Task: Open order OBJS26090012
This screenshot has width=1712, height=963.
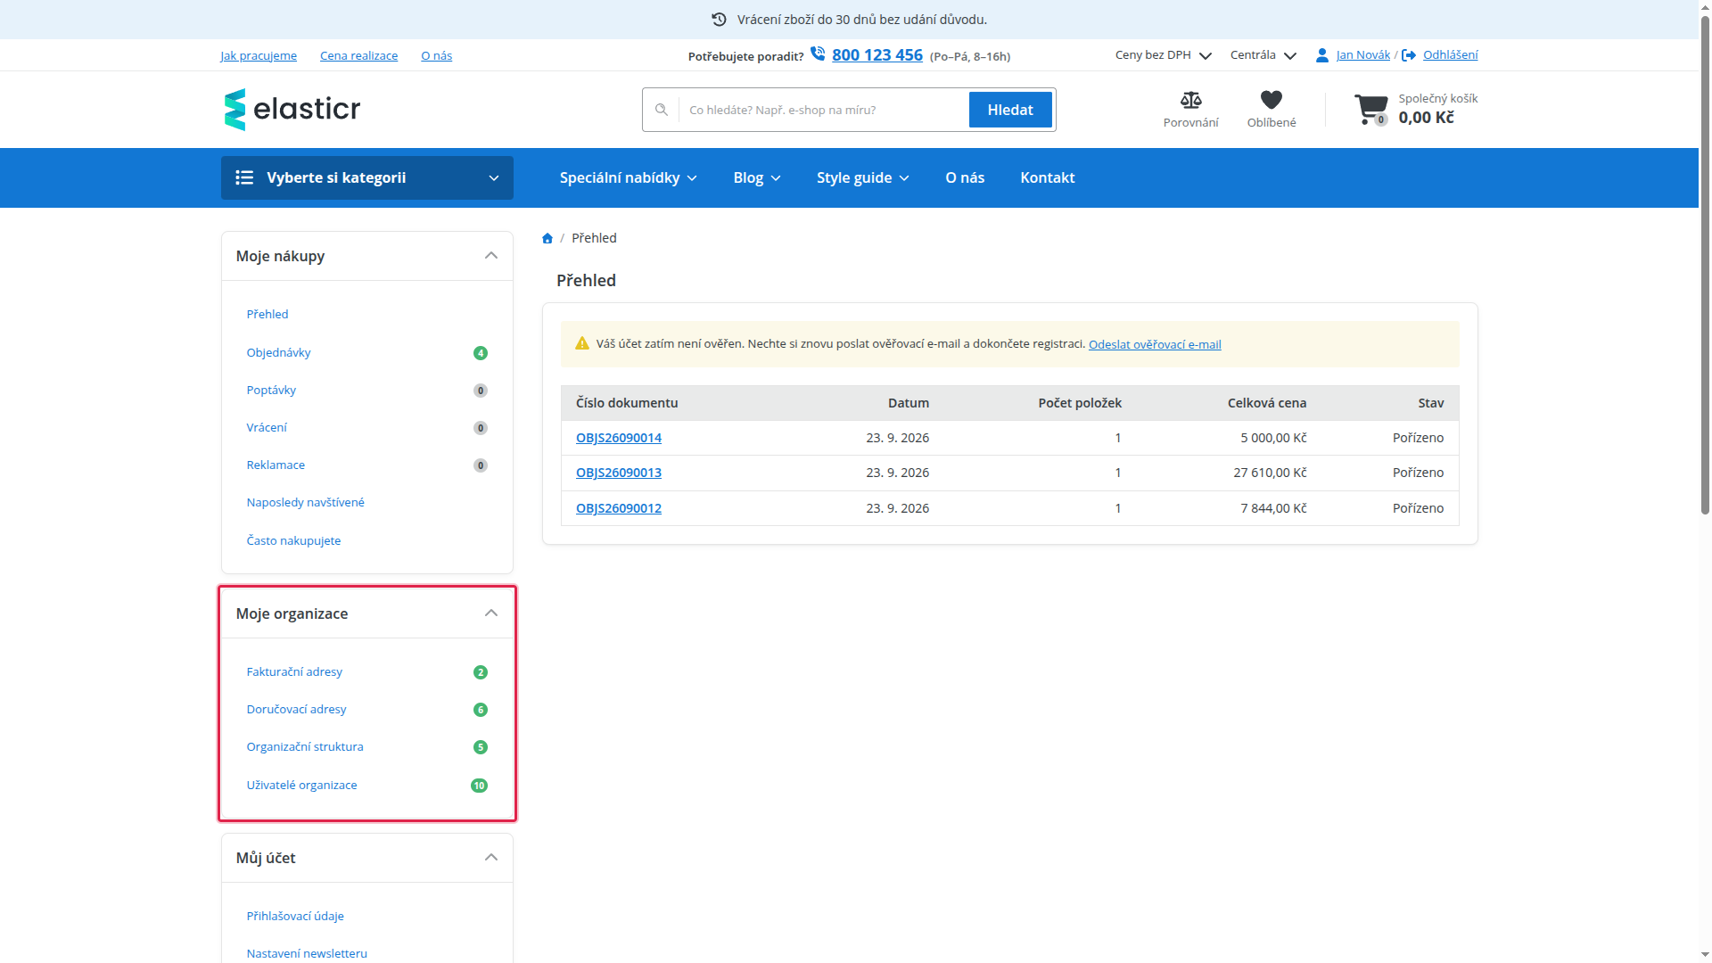Action: point(619,508)
